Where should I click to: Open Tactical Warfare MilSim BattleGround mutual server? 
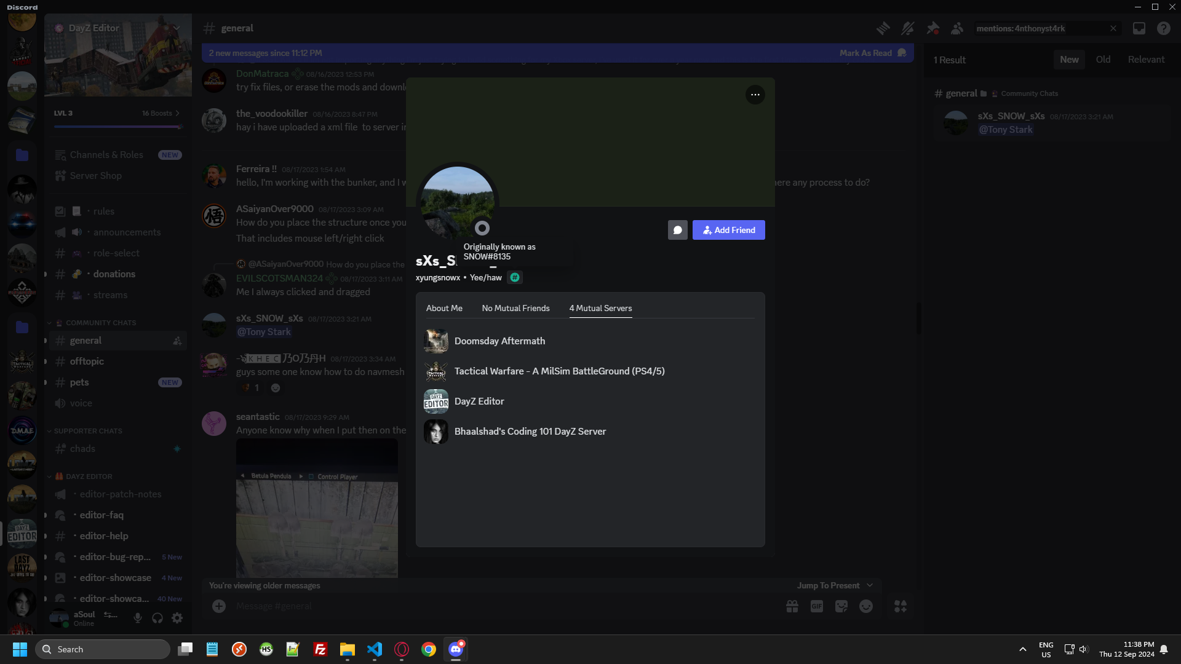click(590, 371)
